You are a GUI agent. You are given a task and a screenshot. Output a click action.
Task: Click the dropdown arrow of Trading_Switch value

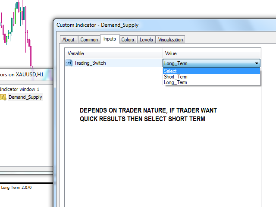coord(257,63)
